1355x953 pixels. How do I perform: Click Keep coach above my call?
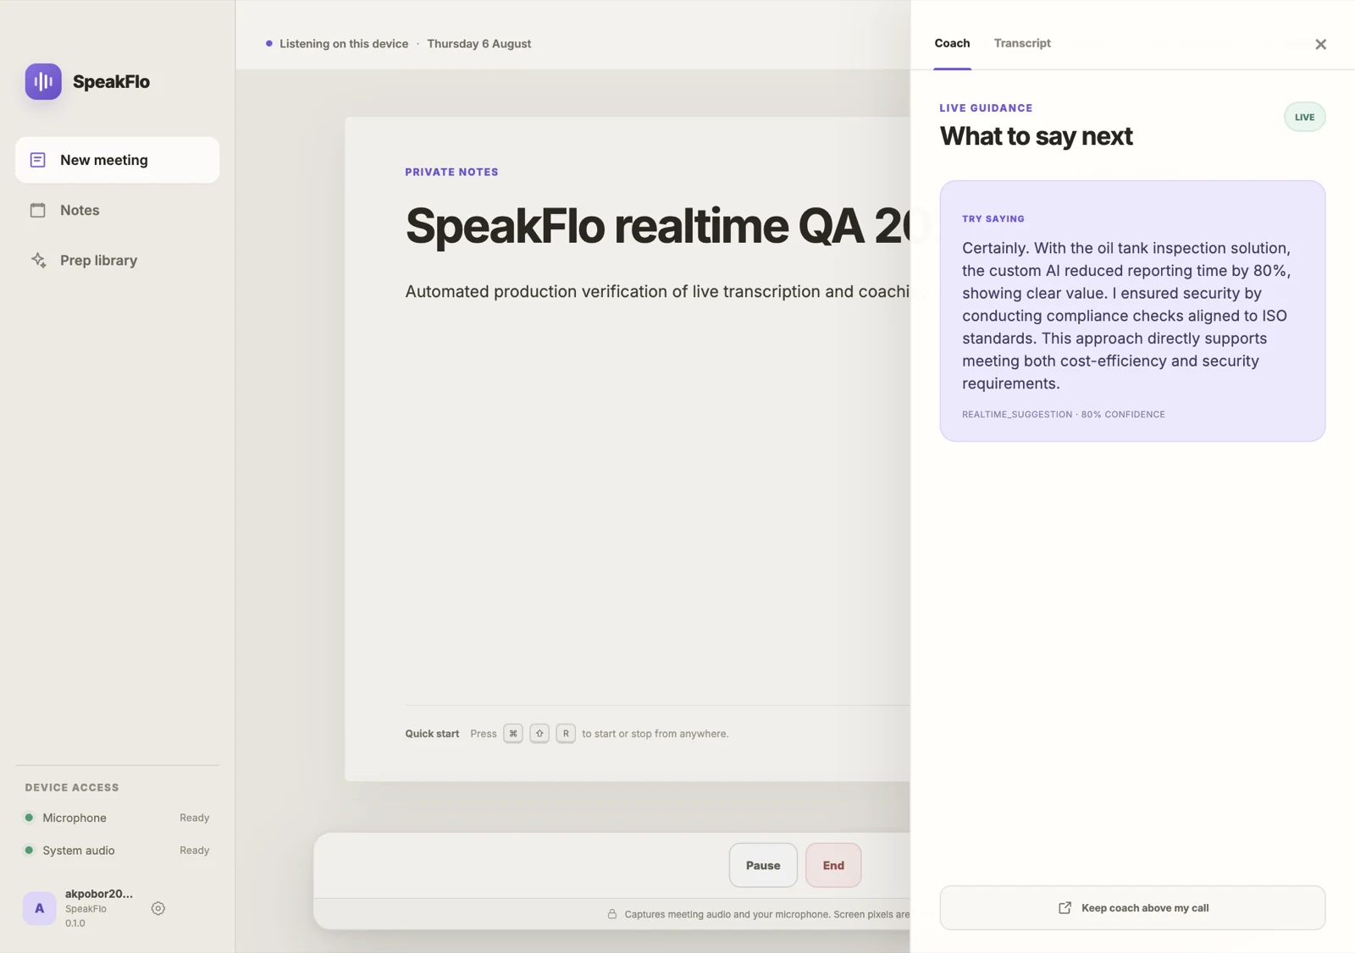pos(1132,907)
